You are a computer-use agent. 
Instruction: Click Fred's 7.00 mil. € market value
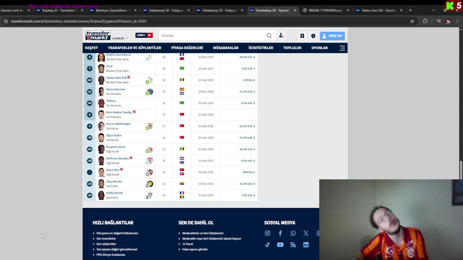pyautogui.click(x=248, y=69)
